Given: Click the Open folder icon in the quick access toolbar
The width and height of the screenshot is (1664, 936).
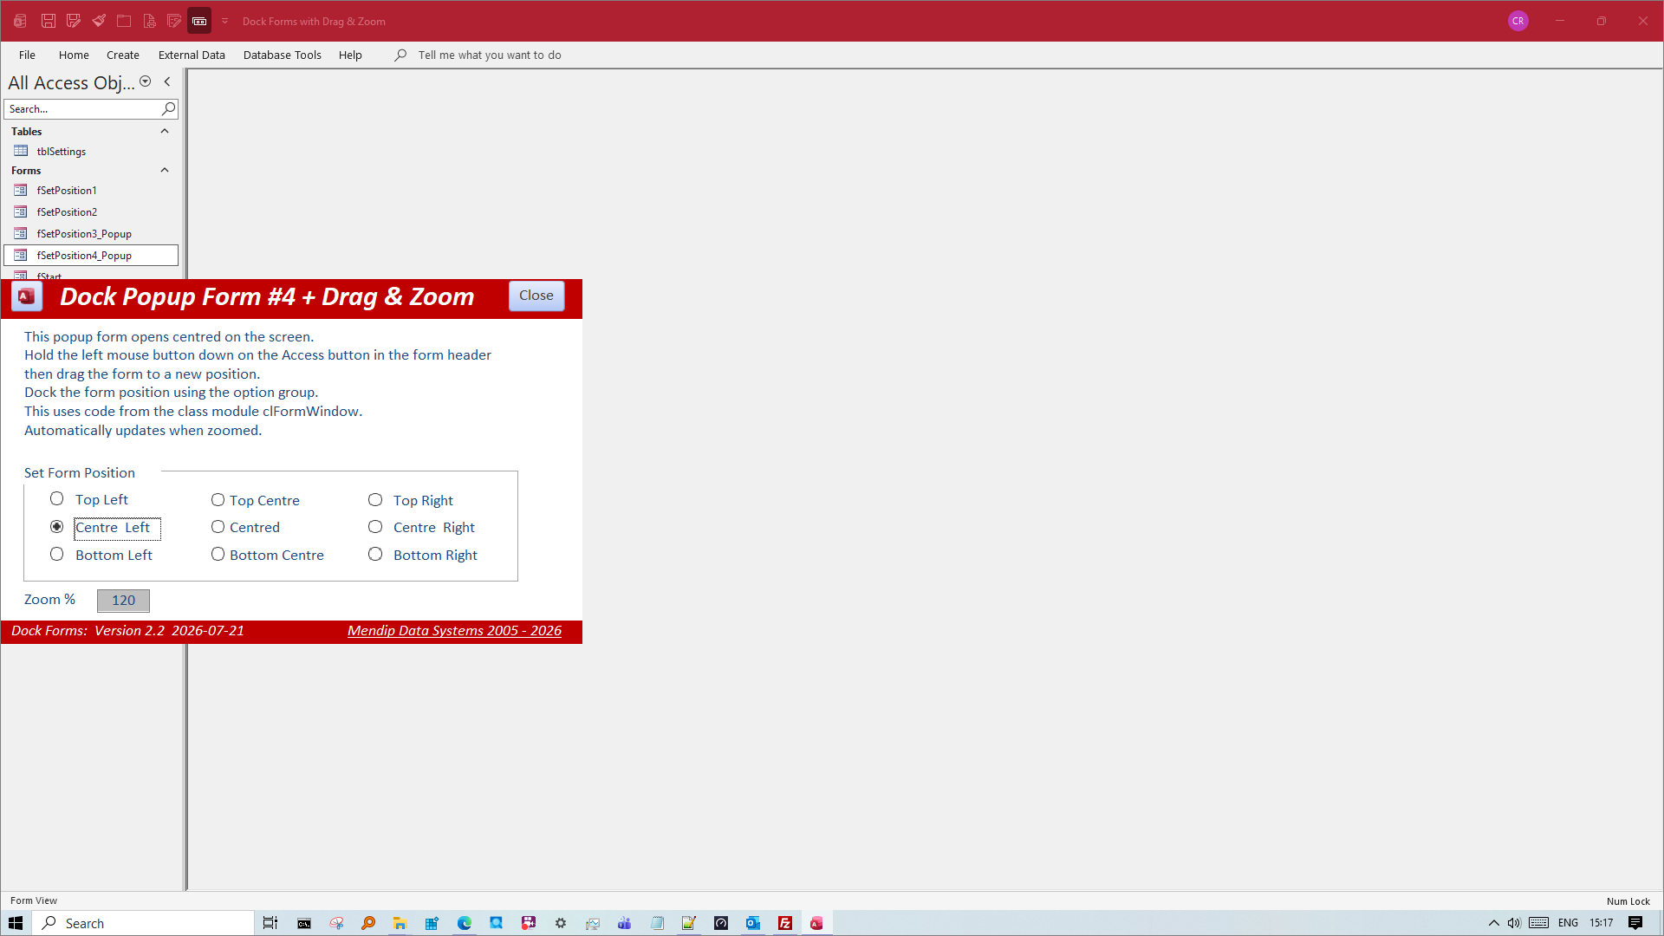Looking at the screenshot, I should [124, 21].
